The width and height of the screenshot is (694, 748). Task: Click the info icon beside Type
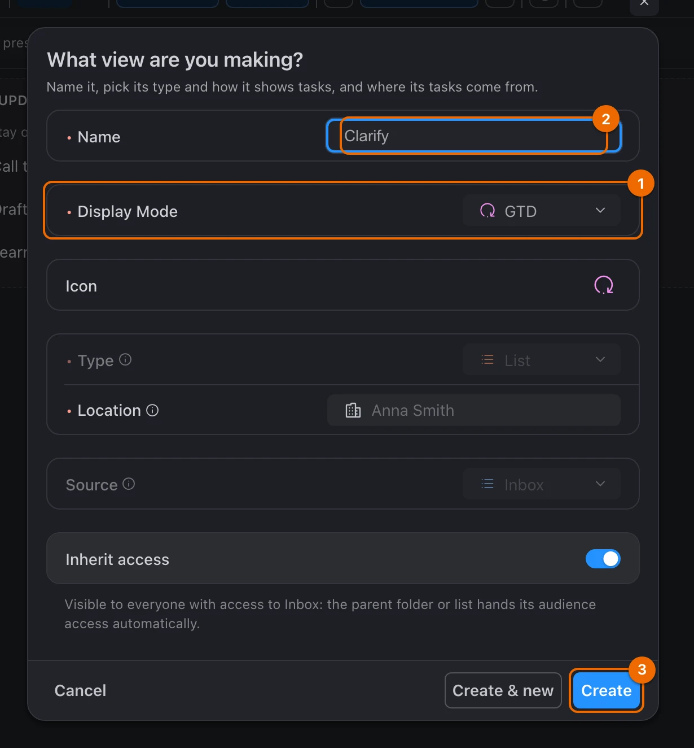click(x=125, y=359)
